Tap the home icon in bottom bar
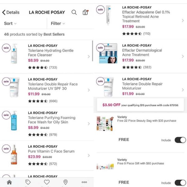This screenshot has width=187, height=187. [x=9, y=182]
